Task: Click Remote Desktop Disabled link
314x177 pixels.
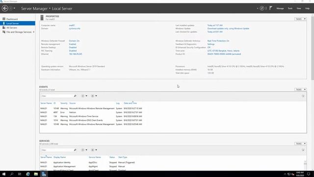Action: (73, 48)
